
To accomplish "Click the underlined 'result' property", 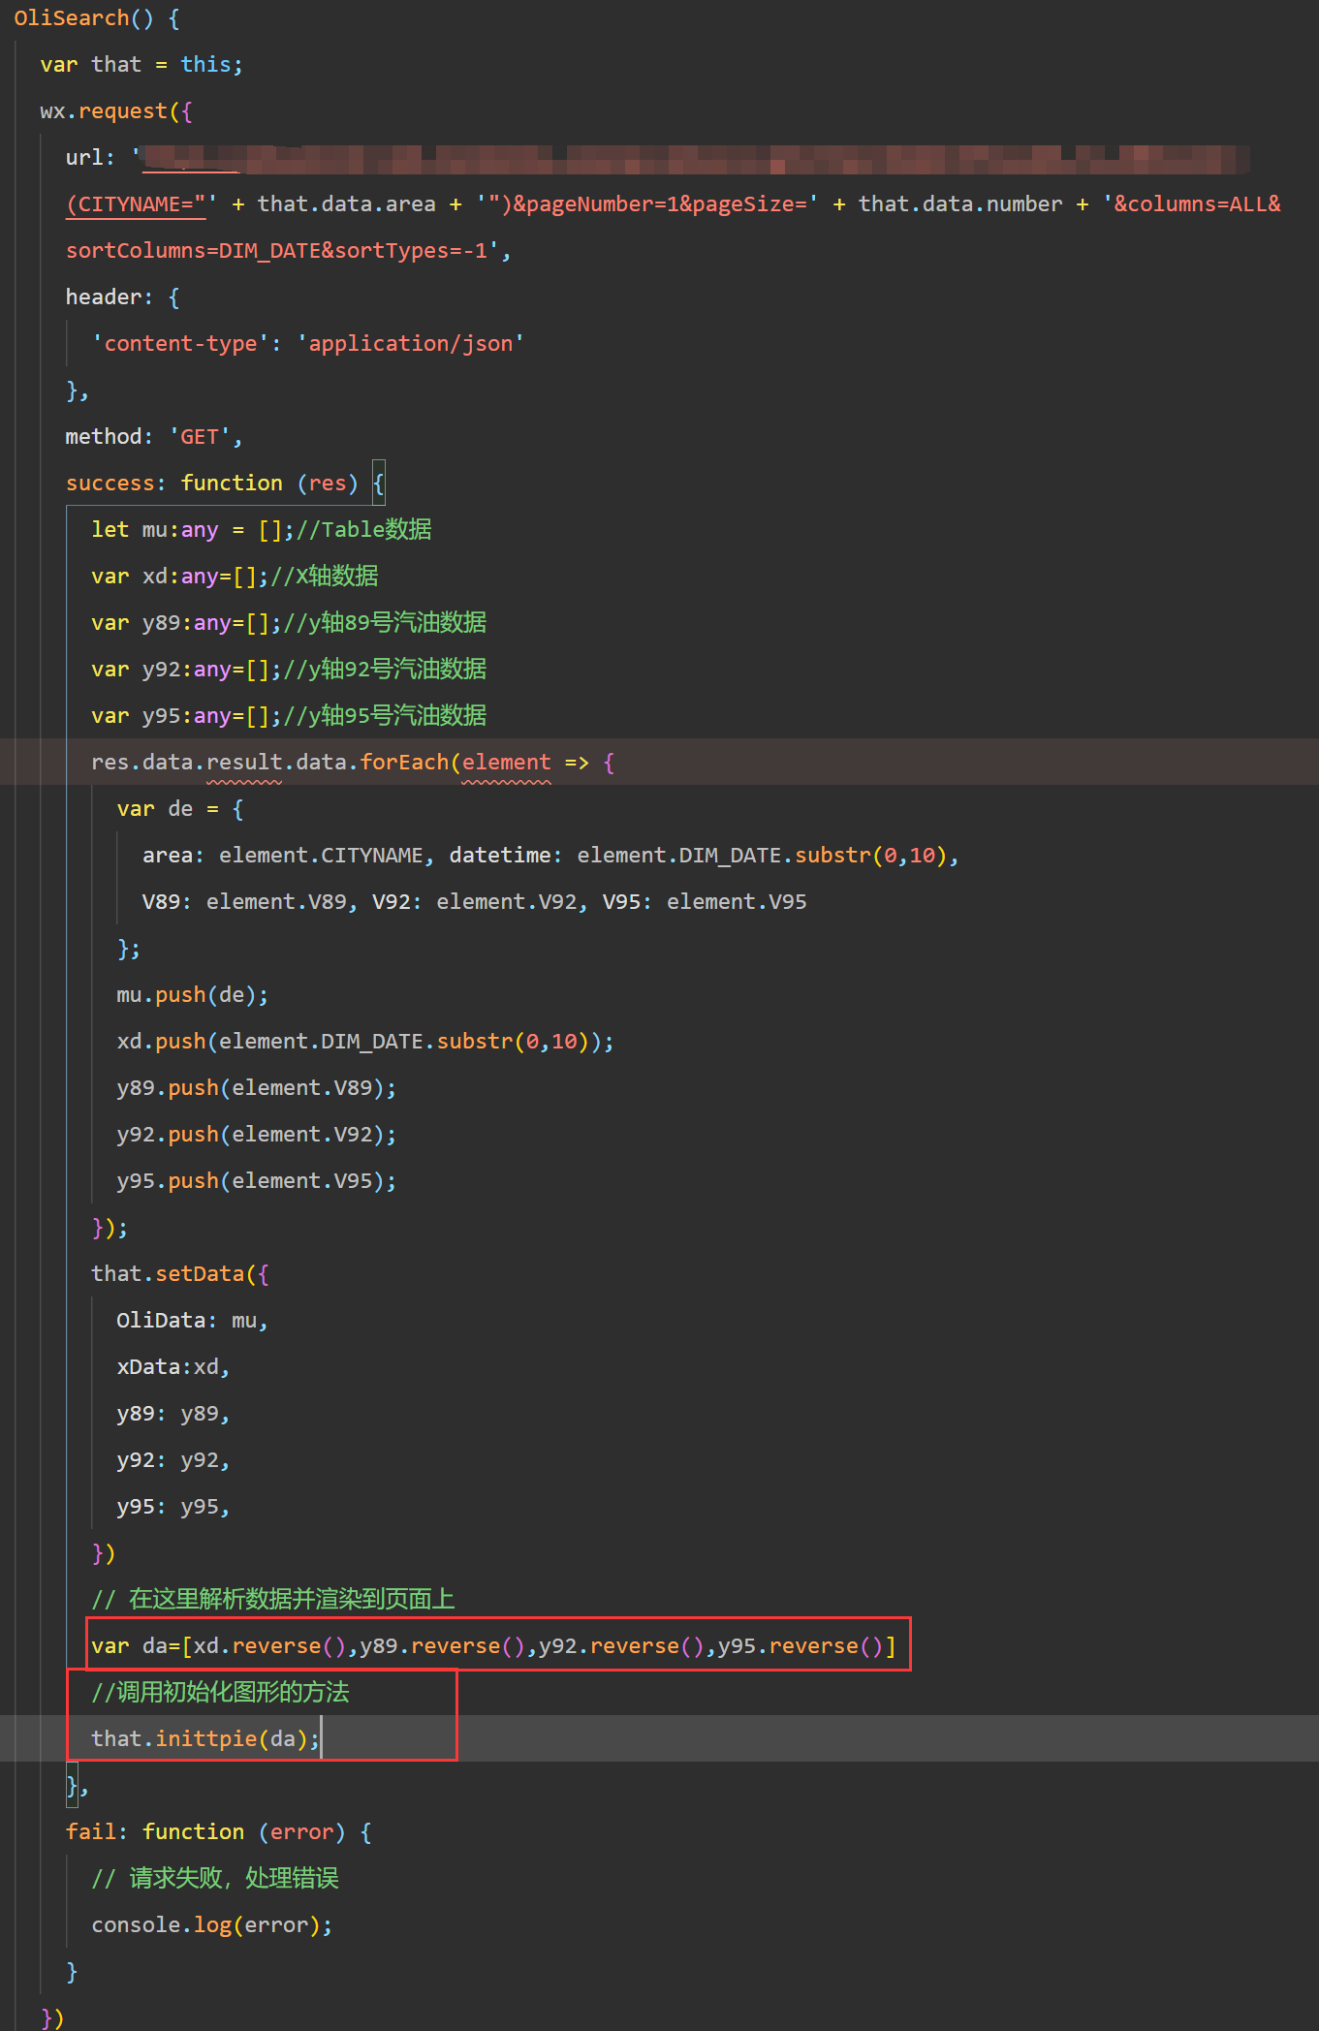I will 244,763.
